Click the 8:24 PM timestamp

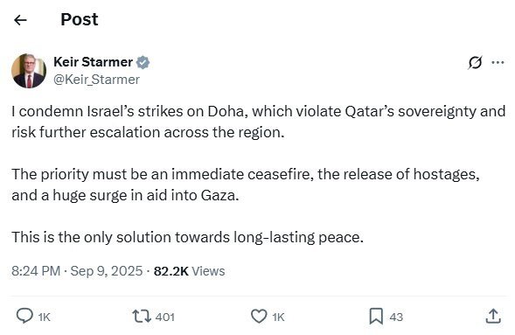(36, 271)
